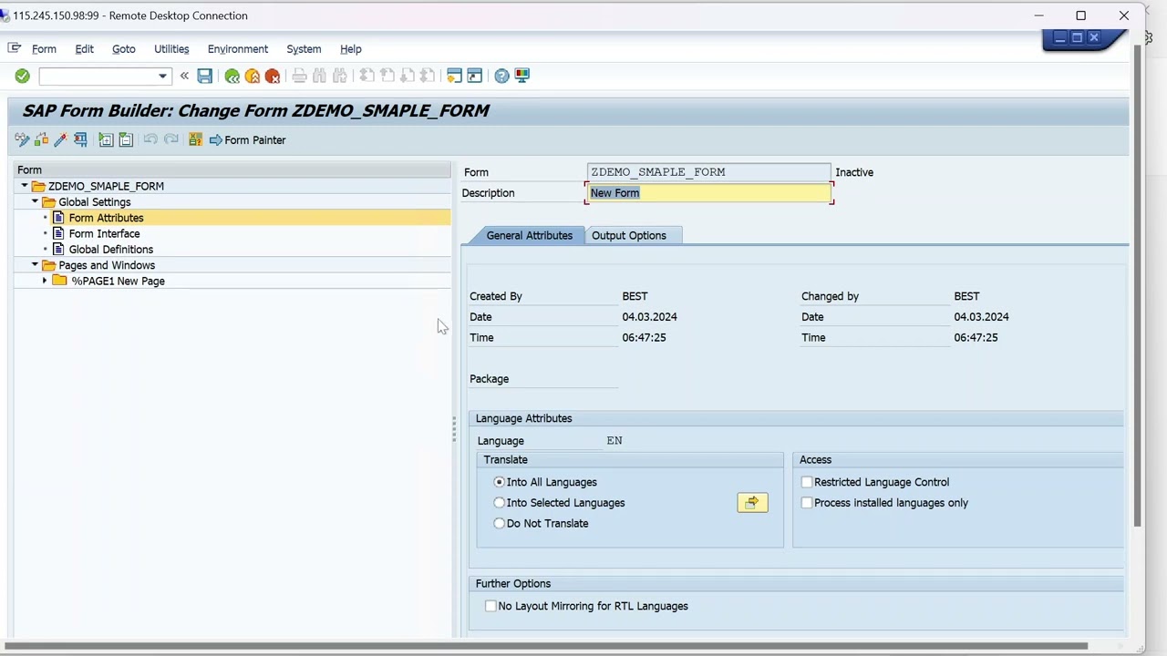Cancel with the red Cancel icon
Image resolution: width=1167 pixels, height=656 pixels.
273,77
